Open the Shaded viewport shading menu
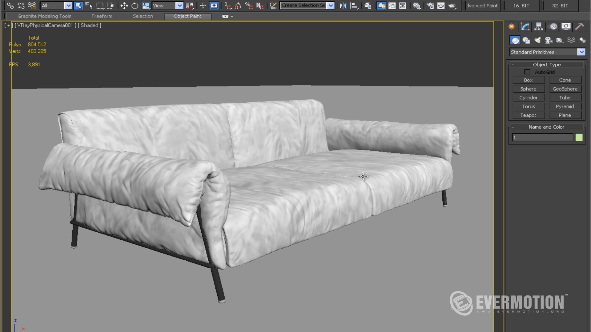 tap(90, 25)
